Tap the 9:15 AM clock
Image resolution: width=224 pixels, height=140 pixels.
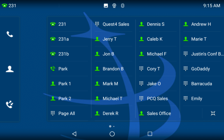212,6
